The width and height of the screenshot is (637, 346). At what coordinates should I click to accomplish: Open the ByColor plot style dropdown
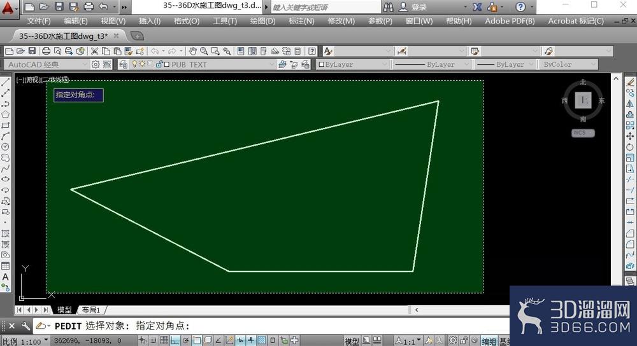coord(568,64)
